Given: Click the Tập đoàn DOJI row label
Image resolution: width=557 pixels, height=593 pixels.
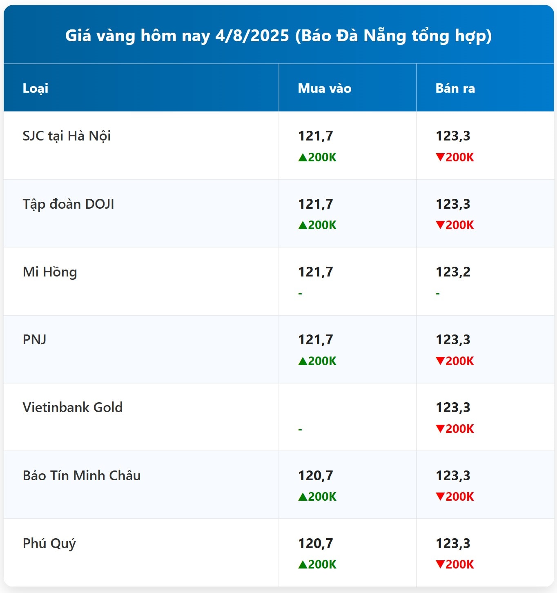Looking at the screenshot, I should pos(69,204).
